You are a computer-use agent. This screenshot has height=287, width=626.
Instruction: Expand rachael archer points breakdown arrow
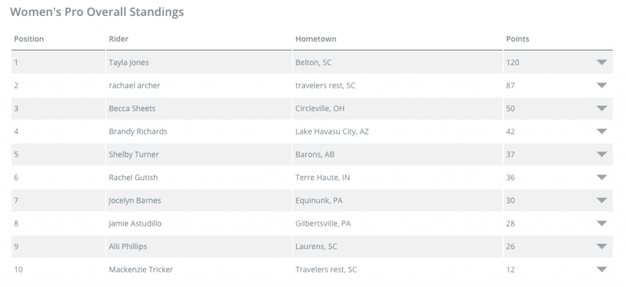pos(602,85)
